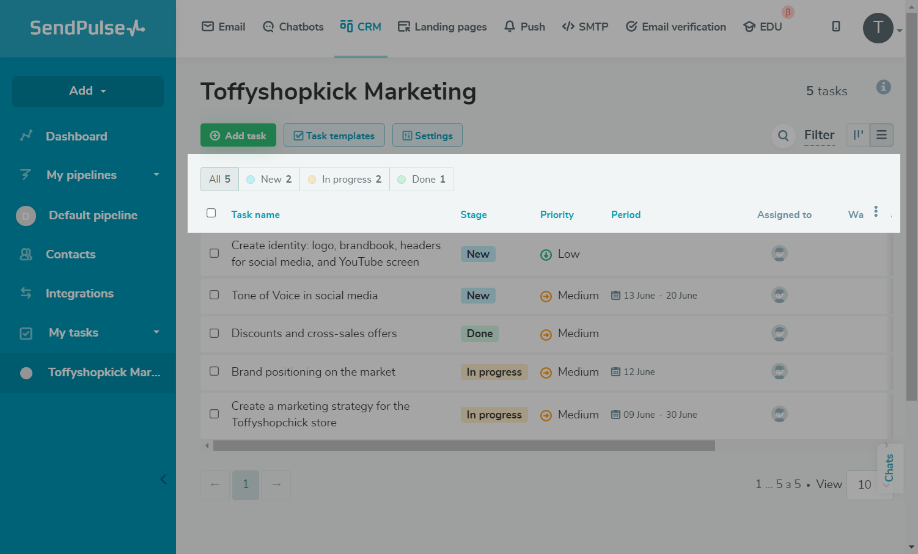Viewport: 918px width, 554px height.
Task: Go to next page arrow
Action: point(276,485)
